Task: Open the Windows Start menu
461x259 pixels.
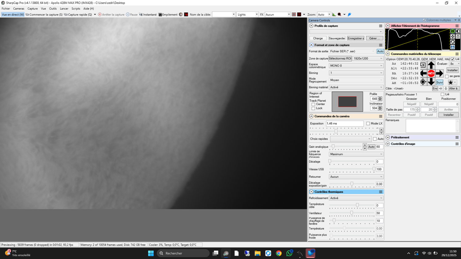Action: click(151, 253)
